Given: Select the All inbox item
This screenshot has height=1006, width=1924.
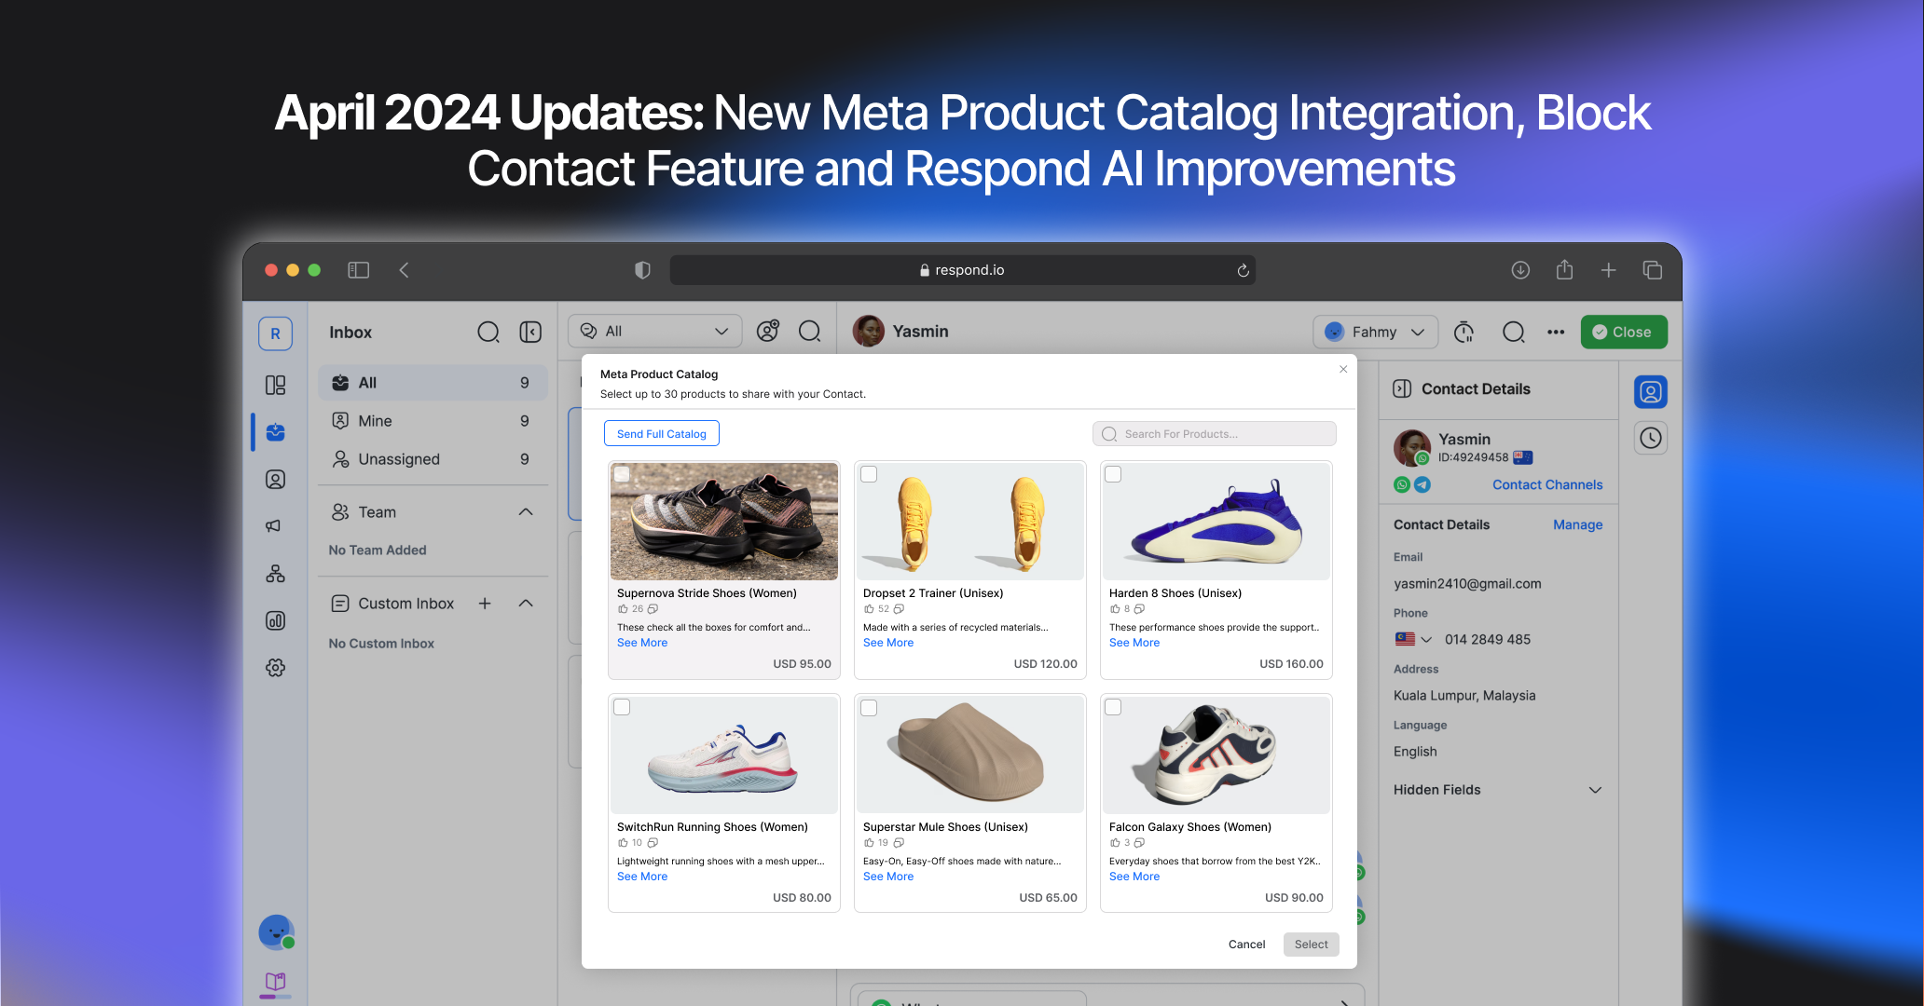Looking at the screenshot, I should (433, 383).
